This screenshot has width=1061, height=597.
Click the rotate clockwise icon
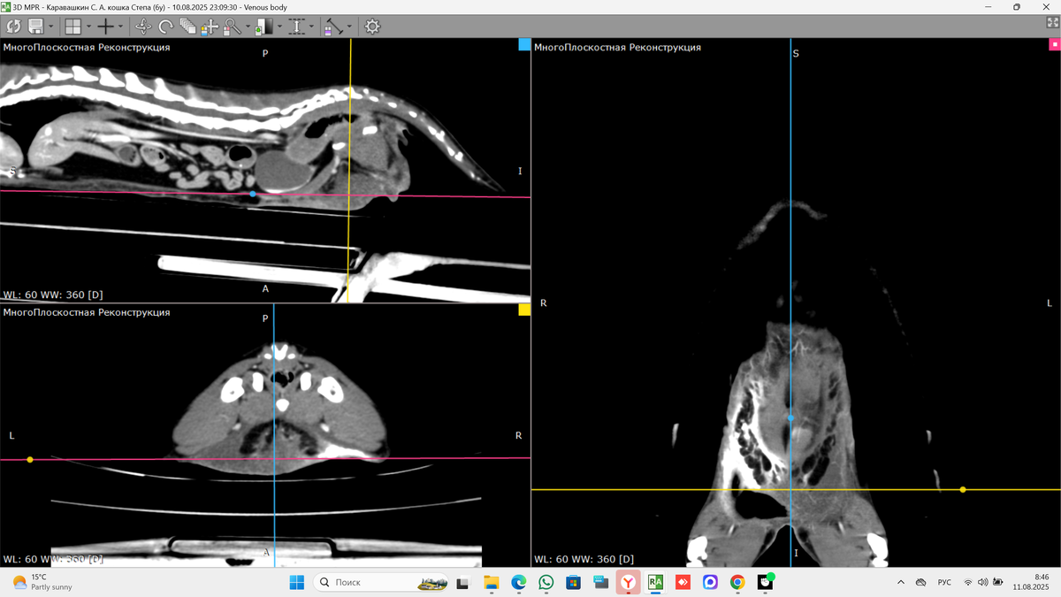point(165,27)
